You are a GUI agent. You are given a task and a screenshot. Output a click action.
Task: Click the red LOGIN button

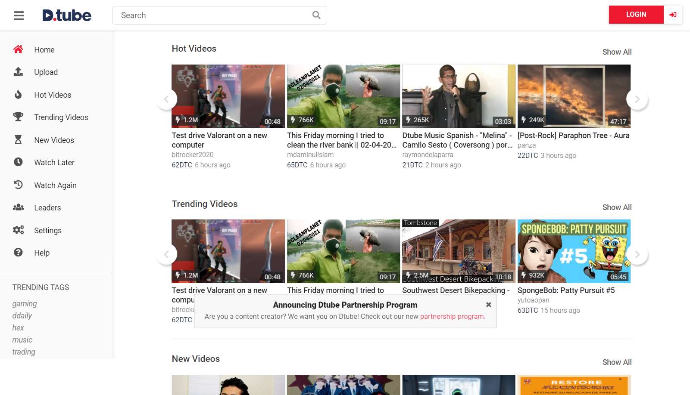[x=636, y=15]
